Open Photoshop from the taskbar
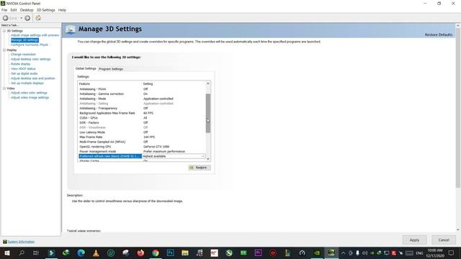461x259 pixels. point(170,253)
